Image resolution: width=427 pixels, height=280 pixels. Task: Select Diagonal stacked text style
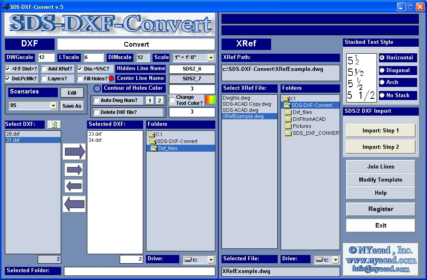[382, 71]
